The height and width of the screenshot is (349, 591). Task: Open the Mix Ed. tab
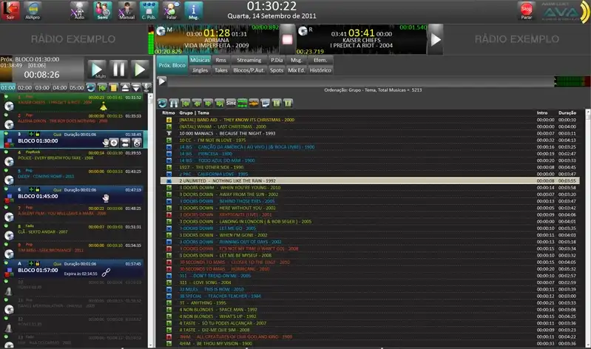coord(297,70)
